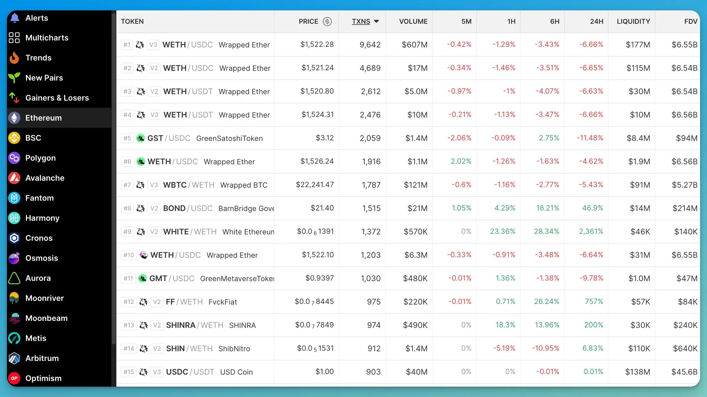Click $607M volume cell
Image resolution: width=707 pixels, height=397 pixels.
[414, 45]
